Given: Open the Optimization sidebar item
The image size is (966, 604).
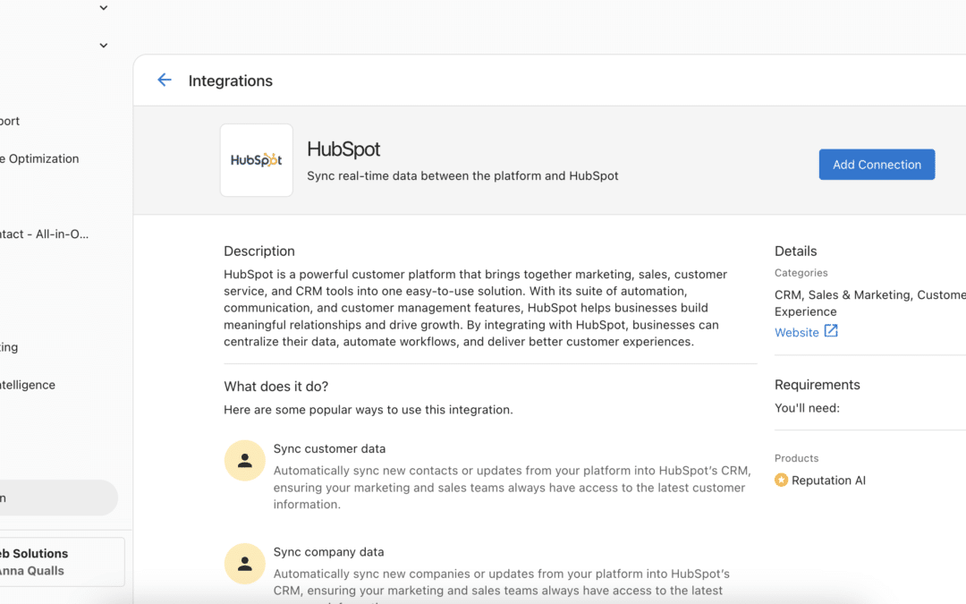Looking at the screenshot, I should pyautogui.click(x=39, y=159).
